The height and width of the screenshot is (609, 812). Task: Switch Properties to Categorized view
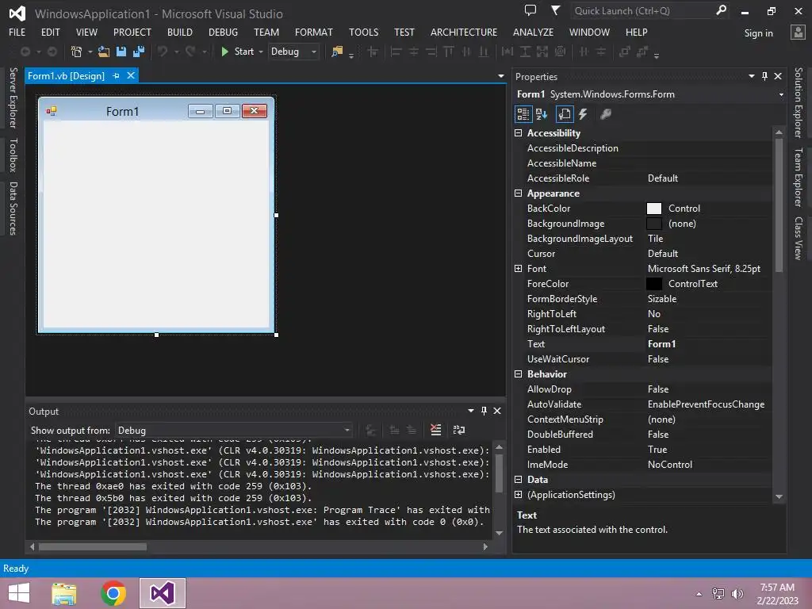[x=523, y=114]
